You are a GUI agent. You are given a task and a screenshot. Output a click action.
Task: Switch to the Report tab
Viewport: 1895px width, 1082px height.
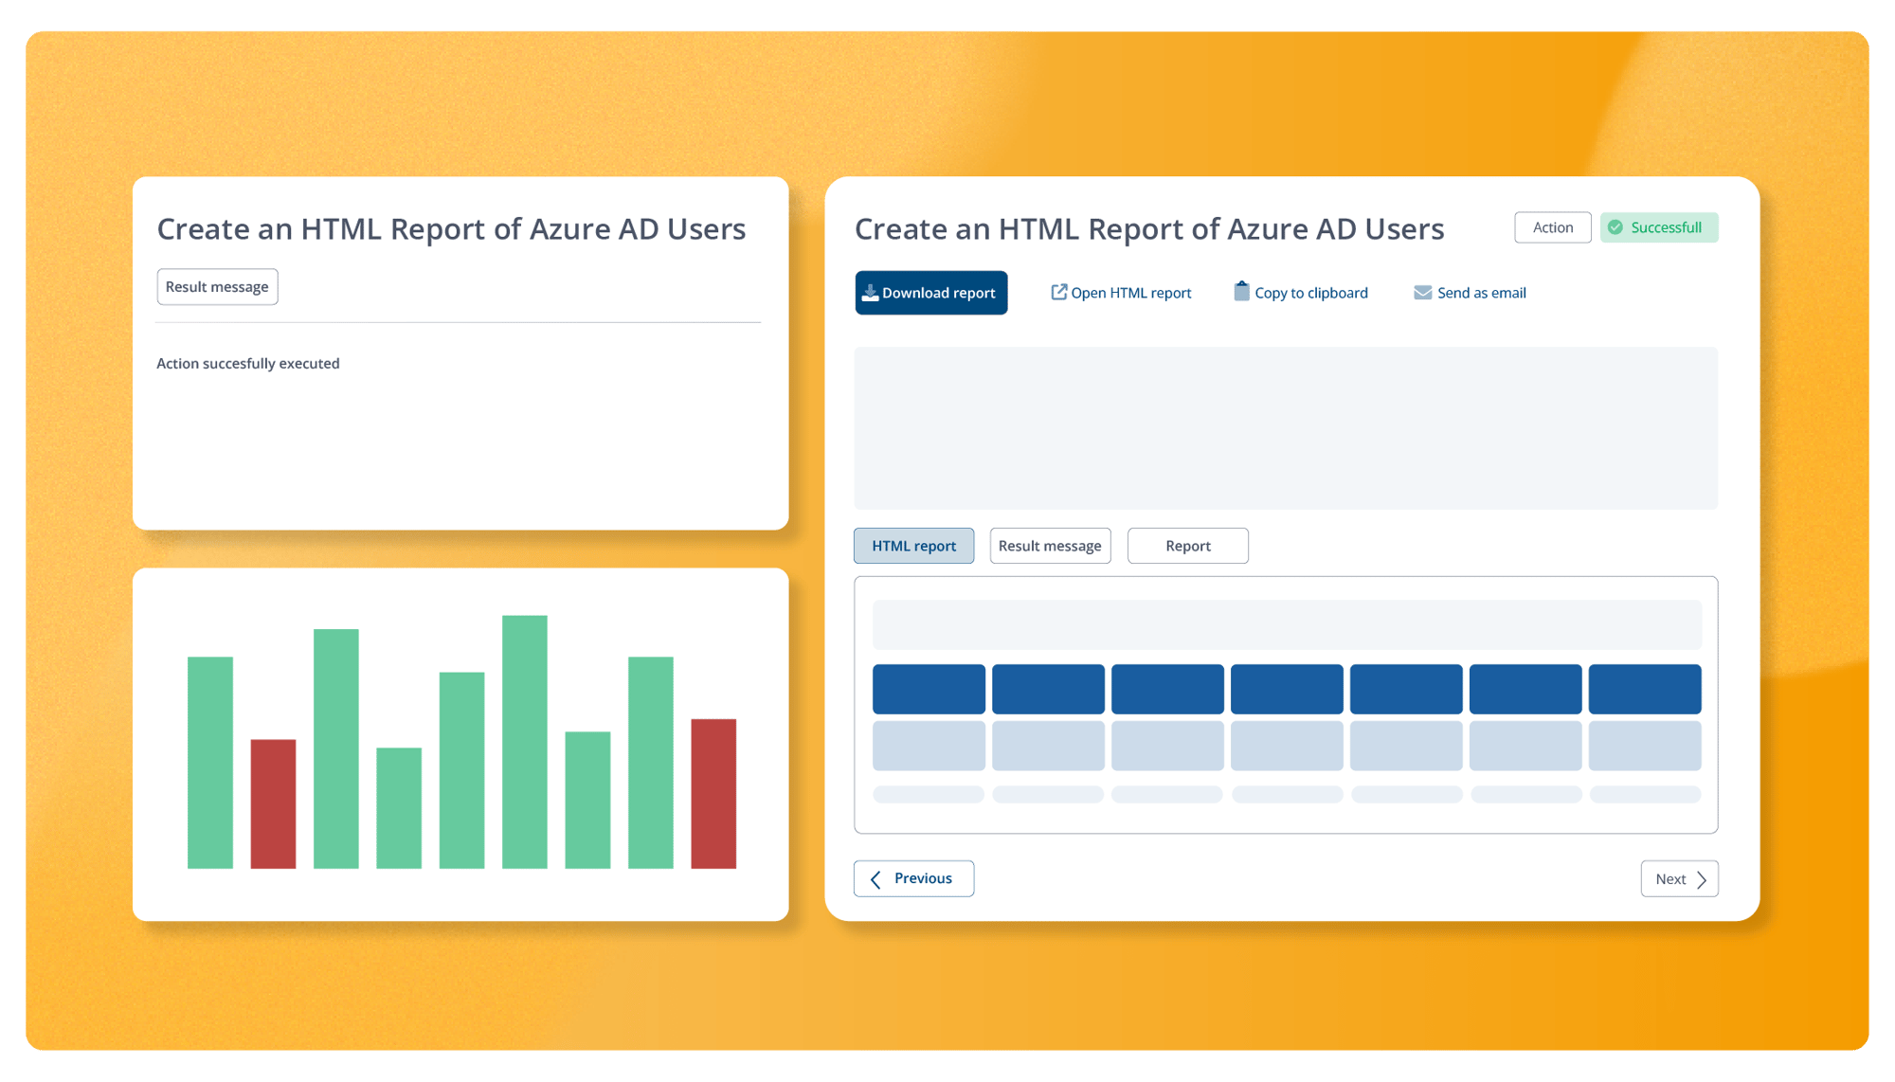[1187, 546]
